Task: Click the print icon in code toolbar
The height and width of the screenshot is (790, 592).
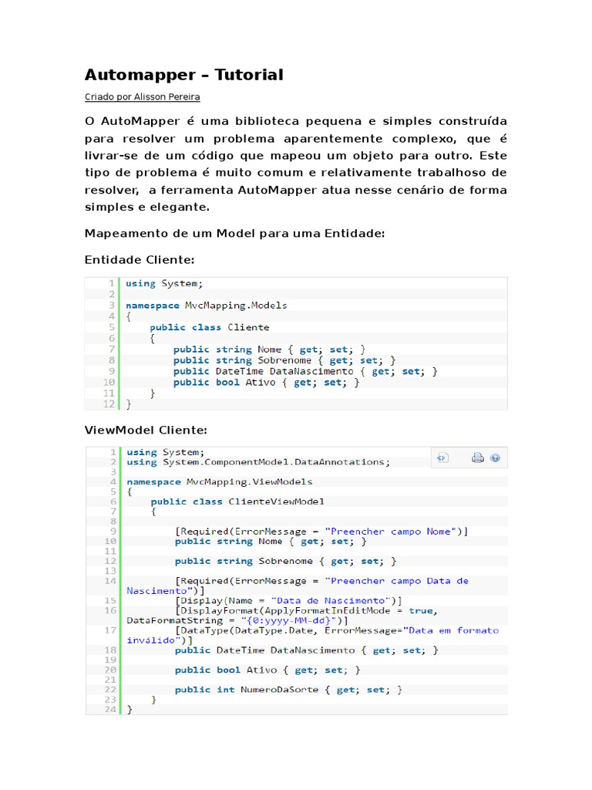Action: point(477,457)
